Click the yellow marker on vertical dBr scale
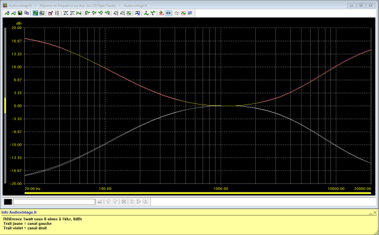 [x=5, y=105]
